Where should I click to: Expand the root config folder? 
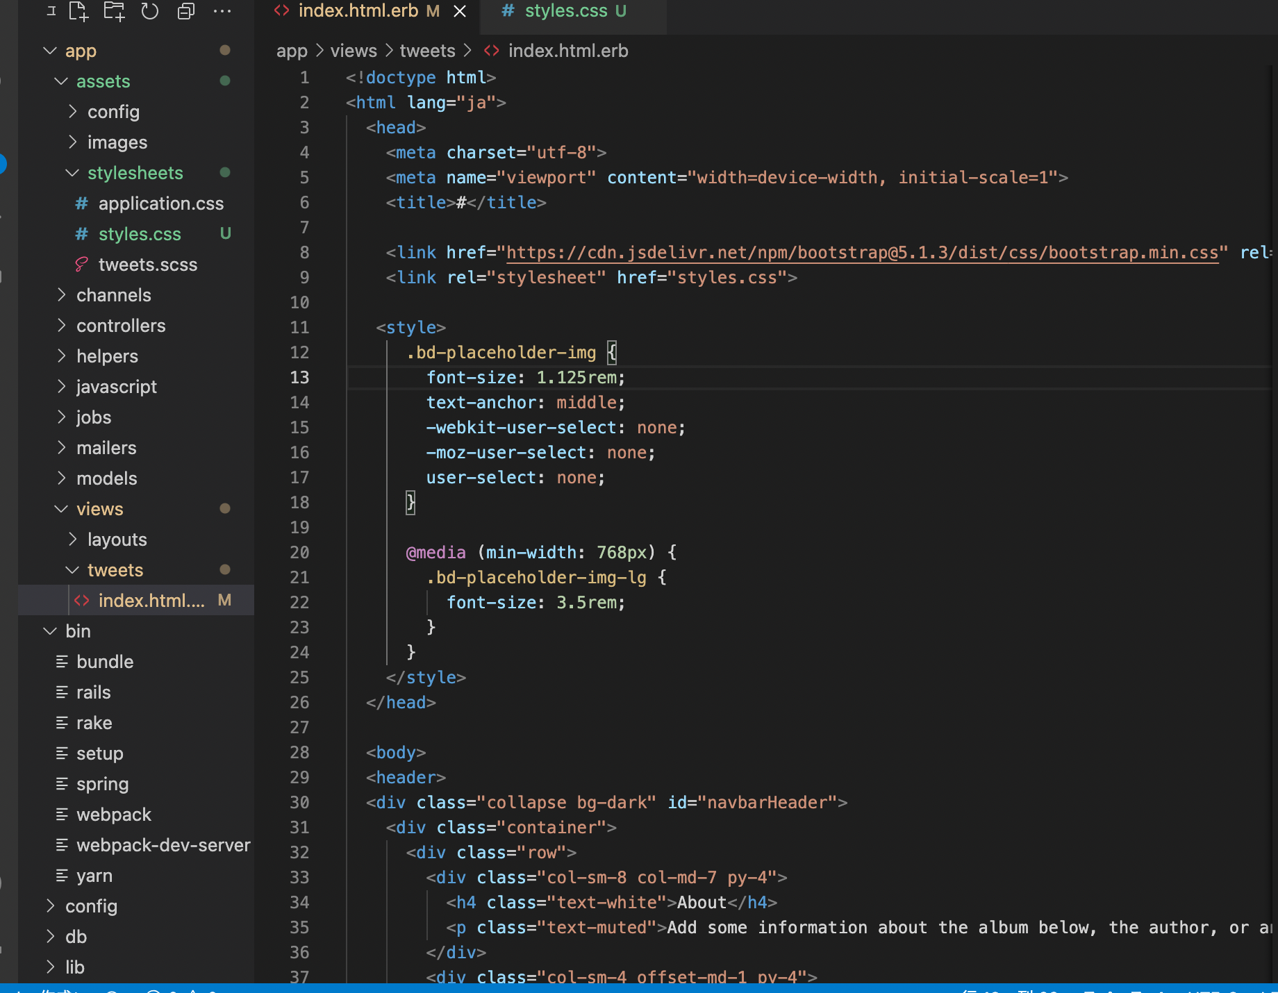tap(50, 906)
